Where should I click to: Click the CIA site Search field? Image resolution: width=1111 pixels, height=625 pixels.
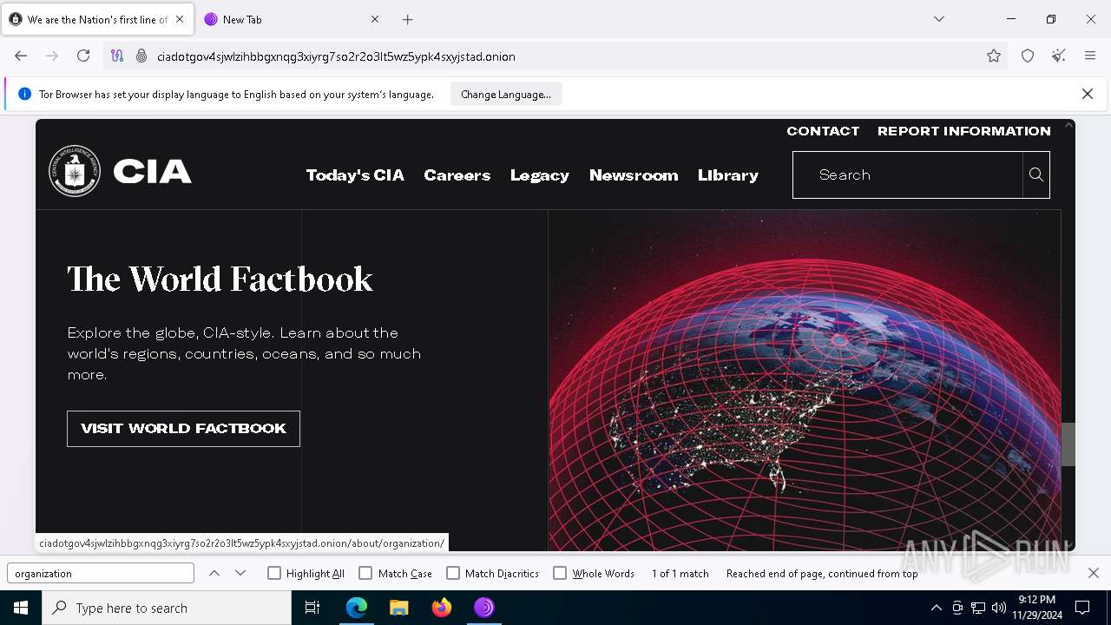pos(908,174)
